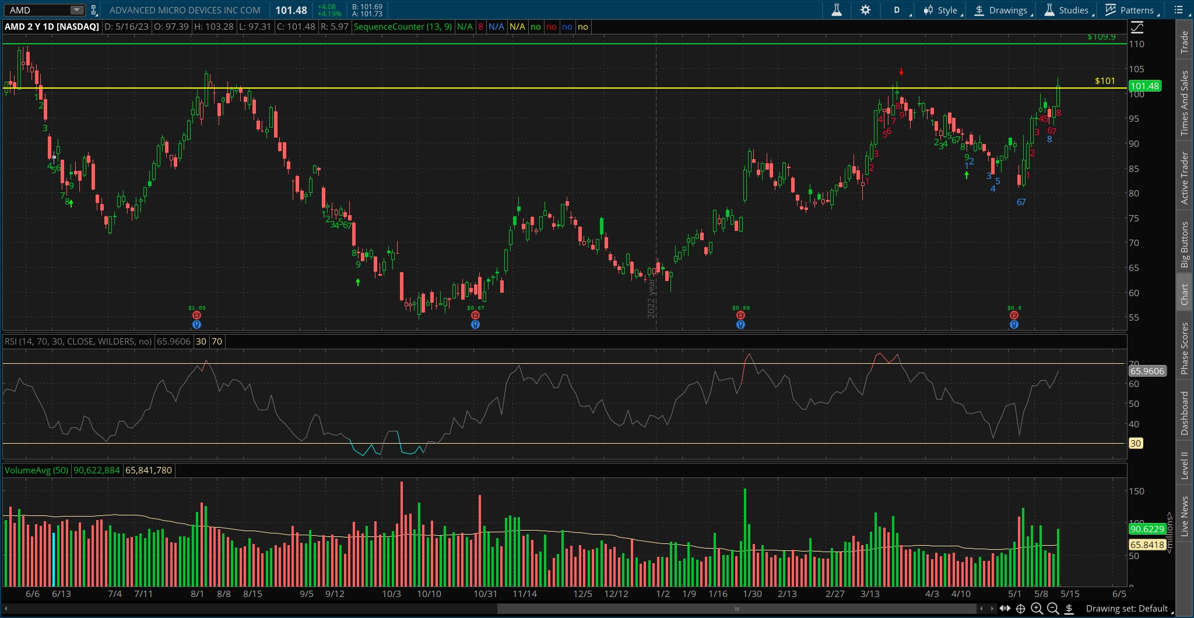Open the Edit Studies flask icon
The image size is (1194, 618).
point(837,10)
